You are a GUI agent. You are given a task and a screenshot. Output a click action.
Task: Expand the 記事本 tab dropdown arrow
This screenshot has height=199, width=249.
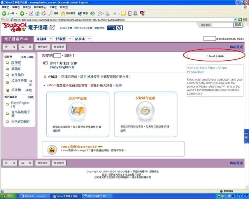pyautogui.click(x=89, y=38)
